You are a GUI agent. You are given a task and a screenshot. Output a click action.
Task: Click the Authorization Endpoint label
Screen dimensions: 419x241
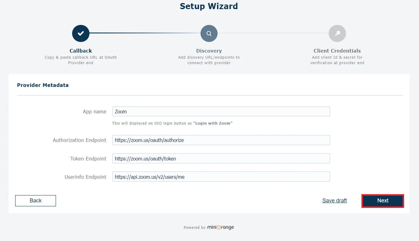pos(80,140)
